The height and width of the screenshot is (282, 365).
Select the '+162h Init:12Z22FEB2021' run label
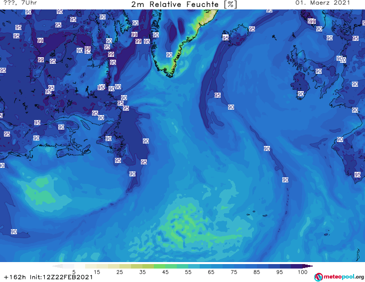pos(48,278)
